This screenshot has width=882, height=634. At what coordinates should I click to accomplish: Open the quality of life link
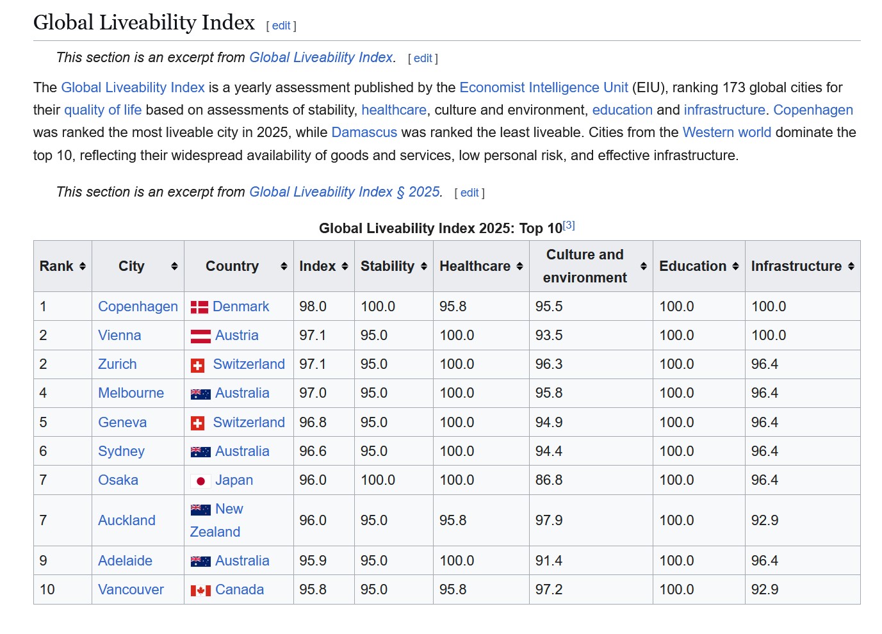tap(103, 110)
